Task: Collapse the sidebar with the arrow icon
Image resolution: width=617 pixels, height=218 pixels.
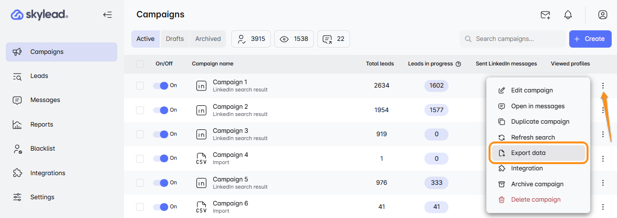Action: pyautogui.click(x=107, y=15)
